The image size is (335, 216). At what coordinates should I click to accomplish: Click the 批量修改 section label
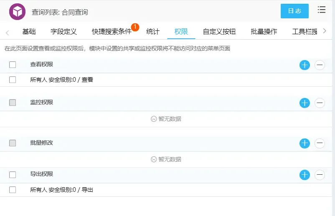41,143
